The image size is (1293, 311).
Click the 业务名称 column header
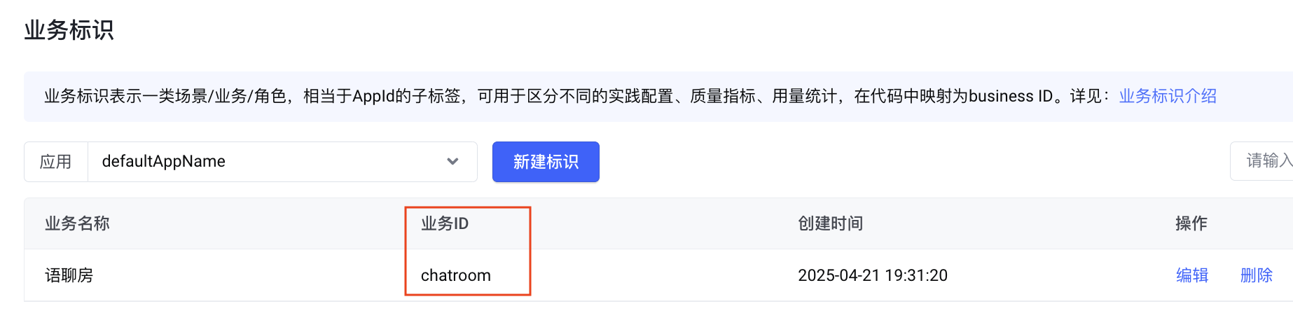point(77,223)
